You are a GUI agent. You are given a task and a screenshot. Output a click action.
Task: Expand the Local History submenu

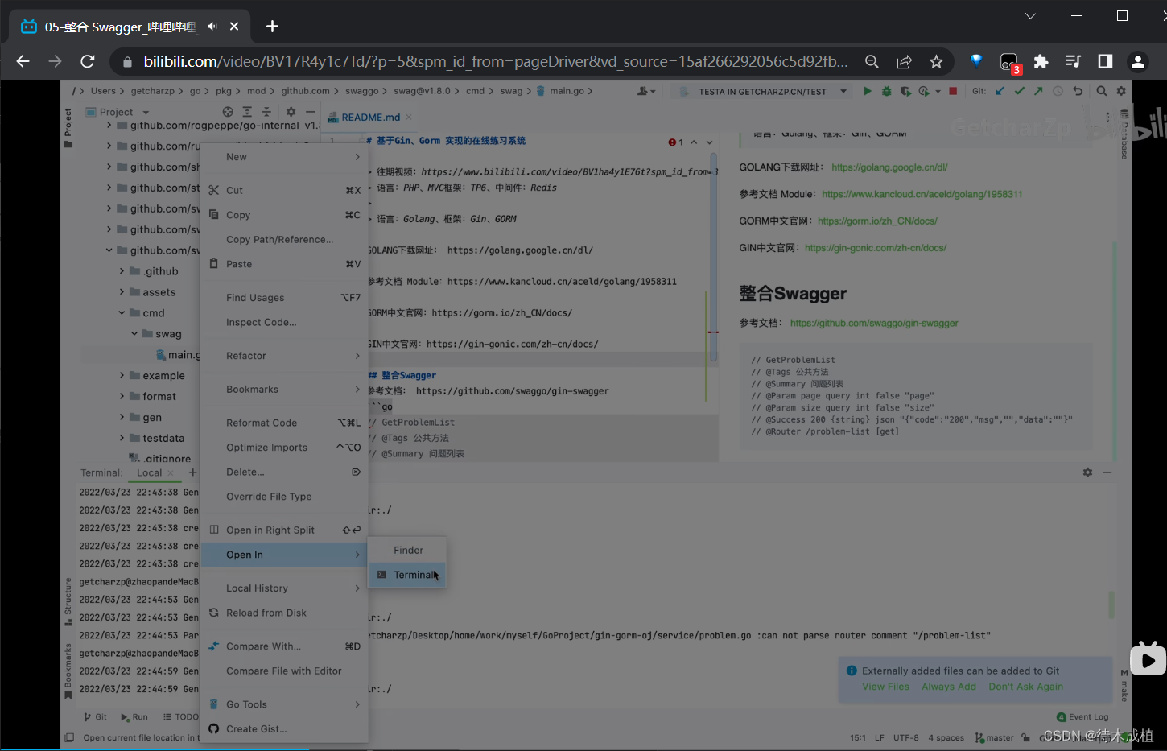pos(284,588)
